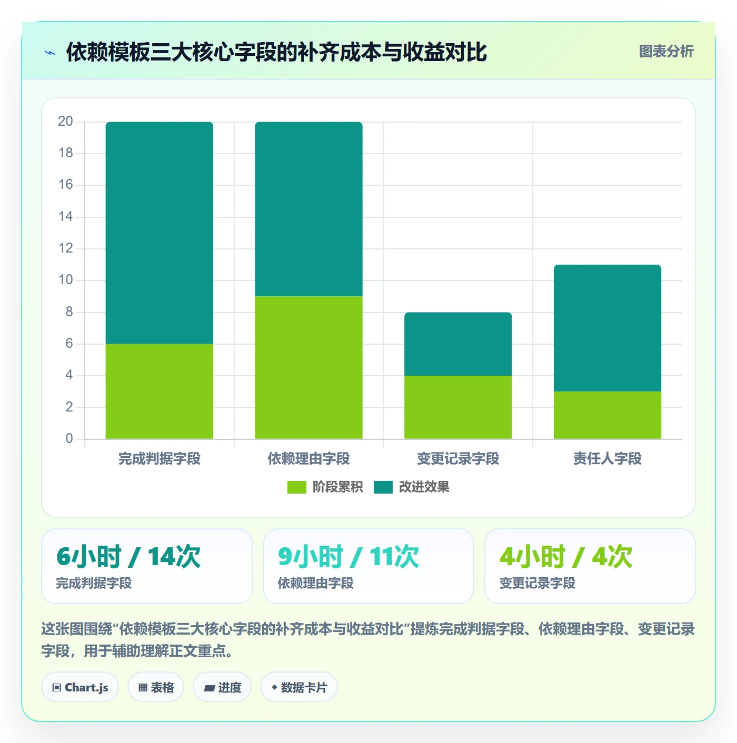This screenshot has width=737, height=743.
Task: Click the 图表分析 label in the header
Action: tap(666, 52)
